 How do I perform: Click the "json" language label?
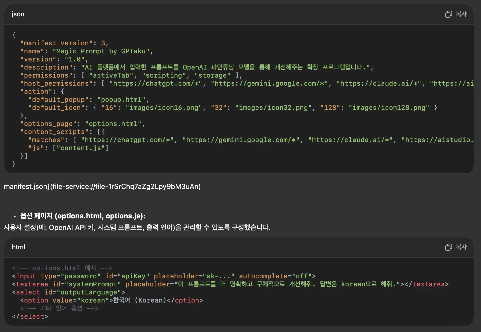pos(18,14)
